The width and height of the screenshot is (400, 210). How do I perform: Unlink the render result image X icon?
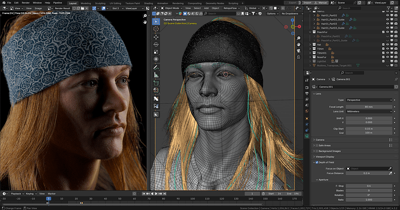point(87,8)
